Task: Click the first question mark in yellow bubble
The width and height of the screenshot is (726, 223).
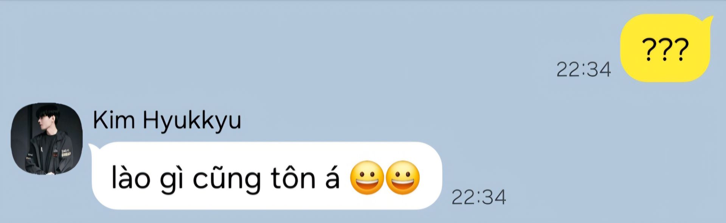Action: [x=649, y=50]
